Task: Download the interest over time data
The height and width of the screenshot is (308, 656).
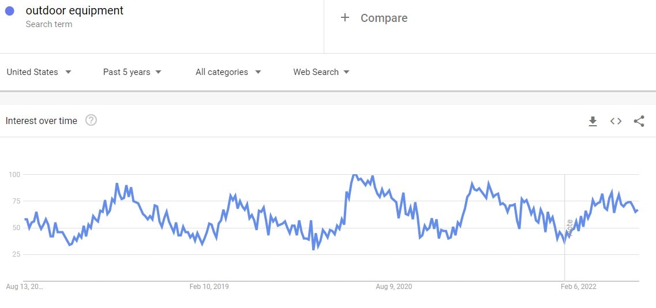Action: [x=593, y=121]
